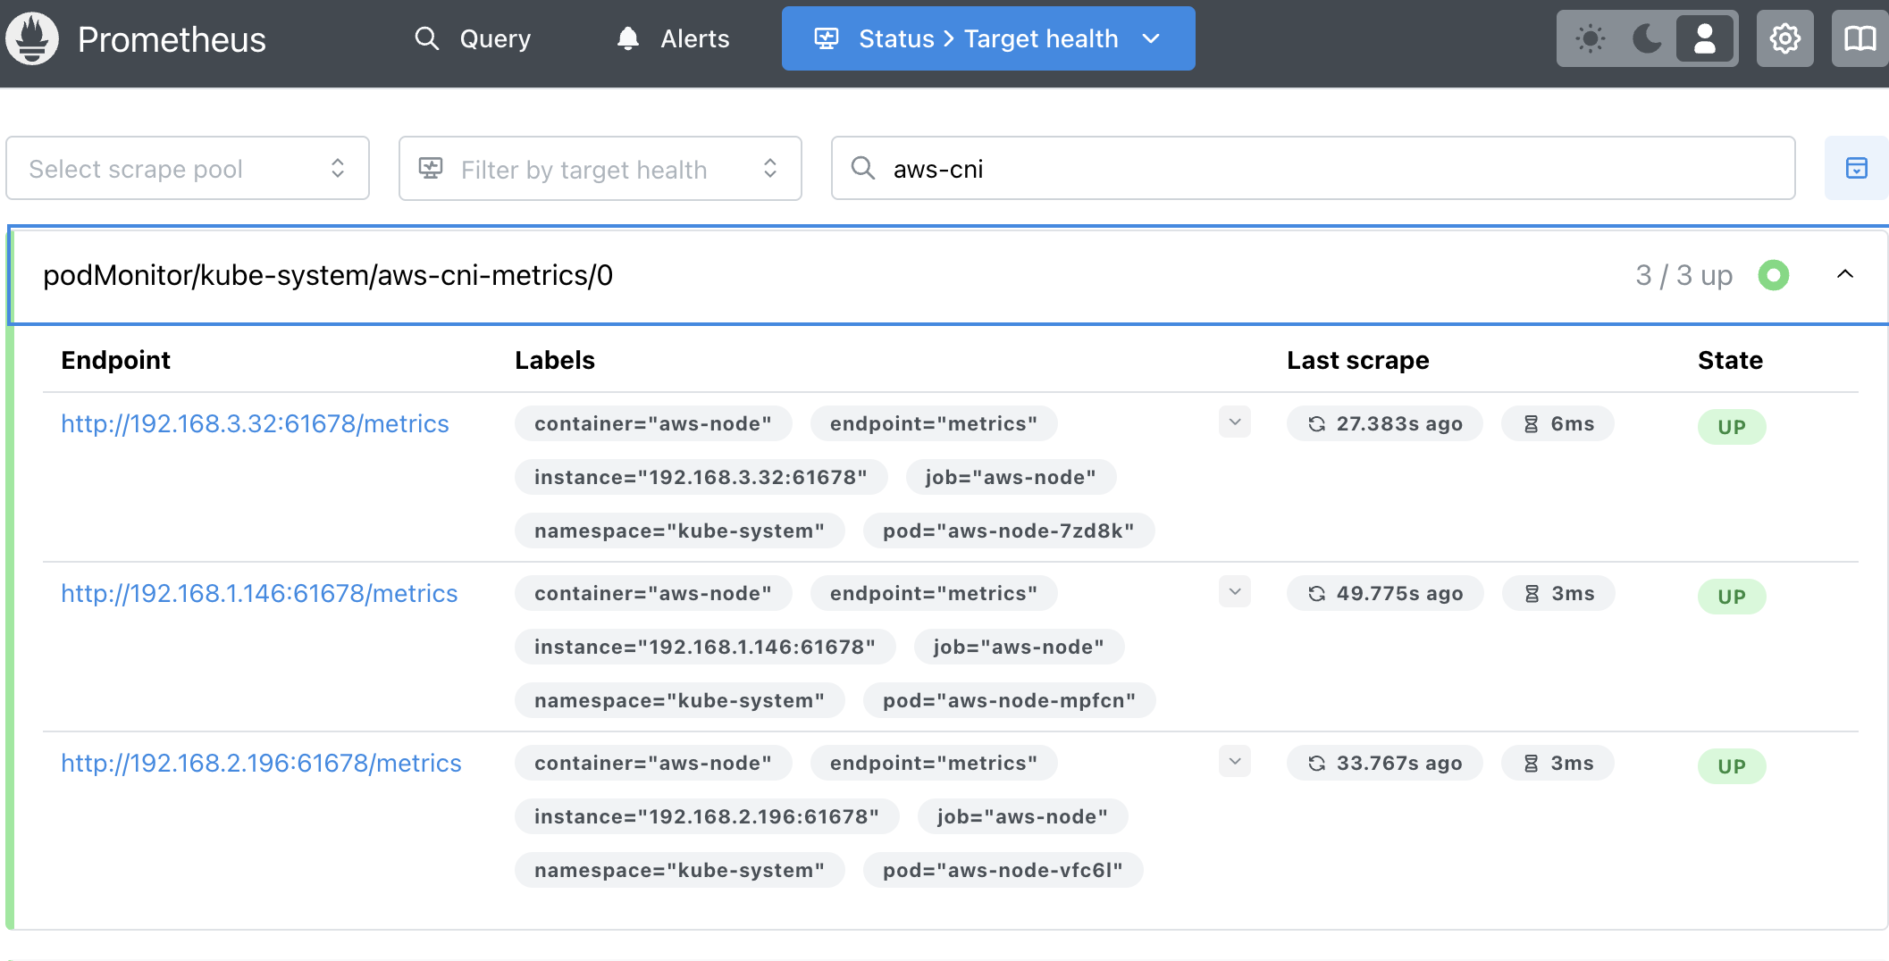Click the instance="192.168.1.146:61678" label
Screen dimensions: 1889x961
pyautogui.click(x=705, y=647)
